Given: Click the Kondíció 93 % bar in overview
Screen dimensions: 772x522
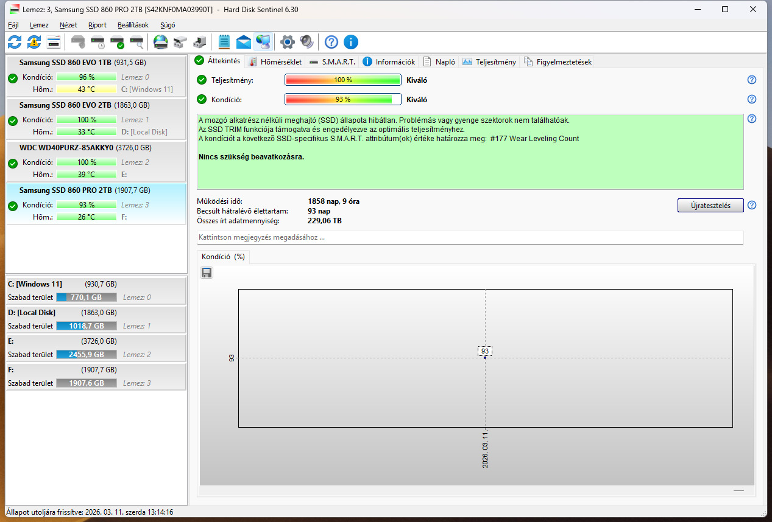Looking at the screenshot, I should 343,99.
